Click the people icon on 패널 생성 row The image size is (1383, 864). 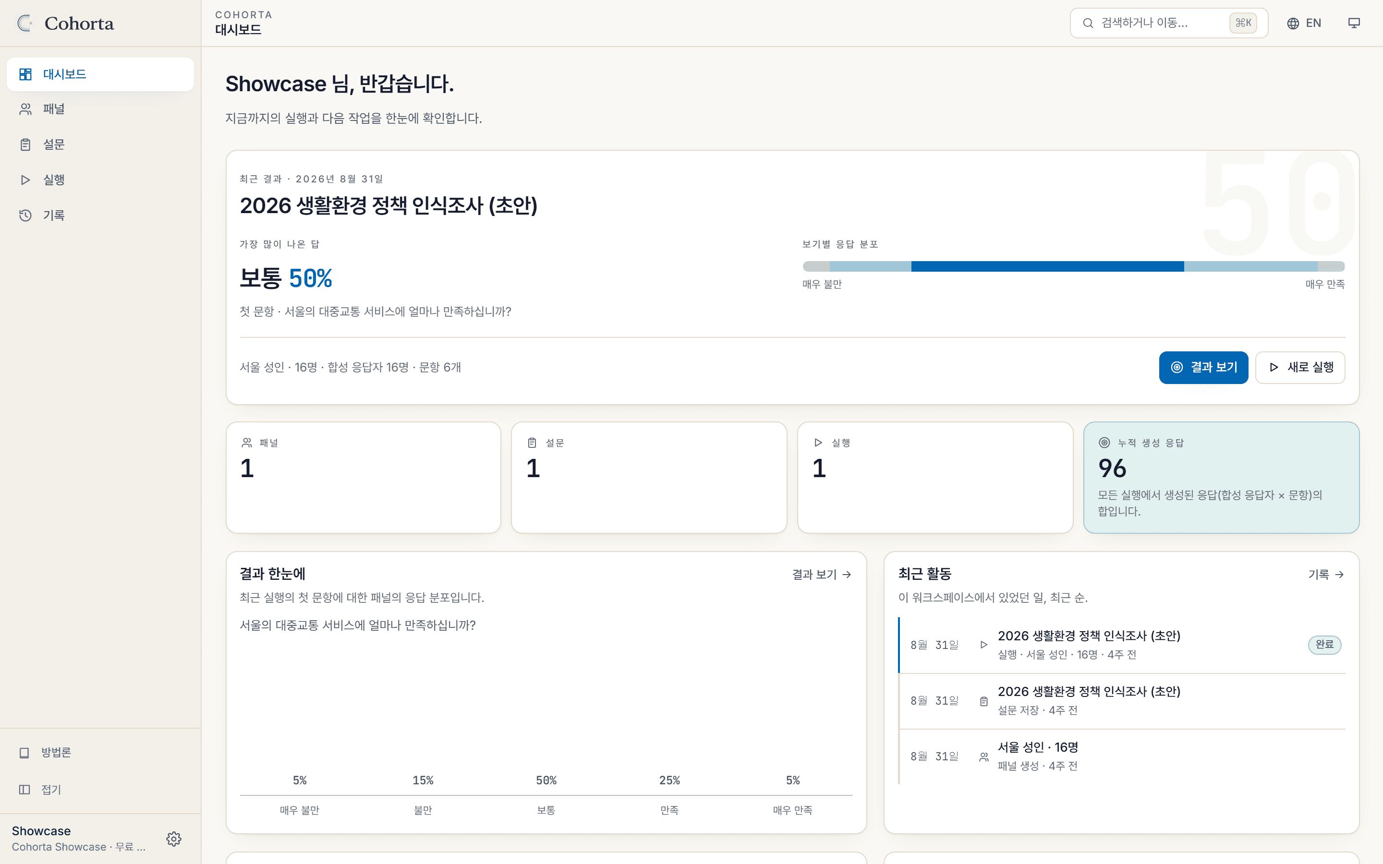pos(983,757)
